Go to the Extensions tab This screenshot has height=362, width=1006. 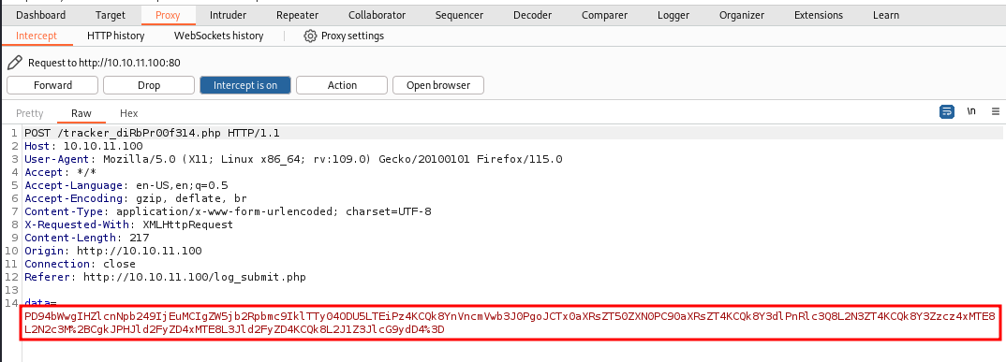tap(818, 15)
